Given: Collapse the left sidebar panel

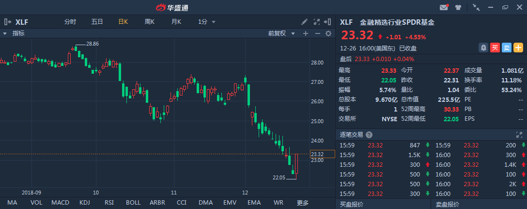Looking at the screenshot, I should 7,22.
